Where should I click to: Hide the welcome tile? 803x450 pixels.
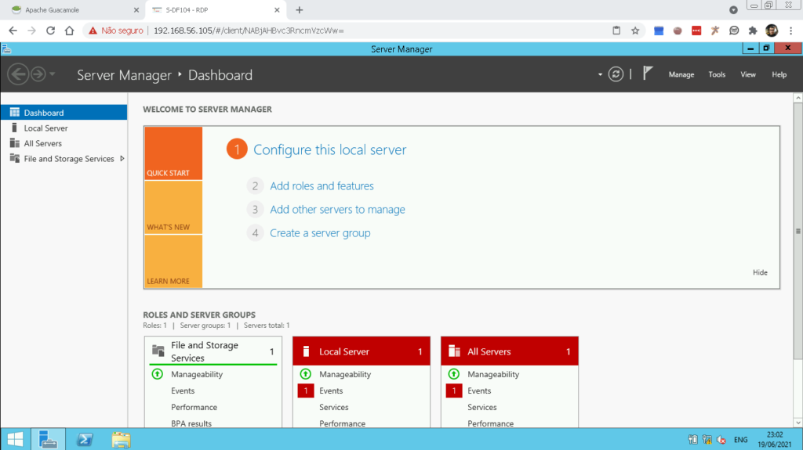point(760,272)
